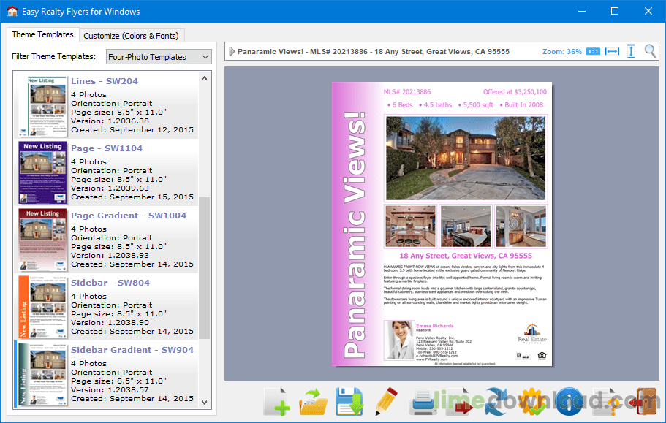Open the Filter Theme Templates dropdown
This screenshot has width=666, height=423.
(x=159, y=57)
